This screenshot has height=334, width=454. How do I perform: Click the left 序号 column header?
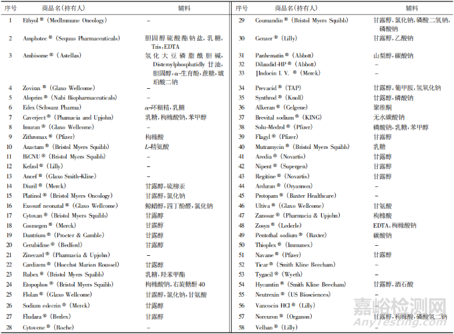pyautogui.click(x=10, y=7)
